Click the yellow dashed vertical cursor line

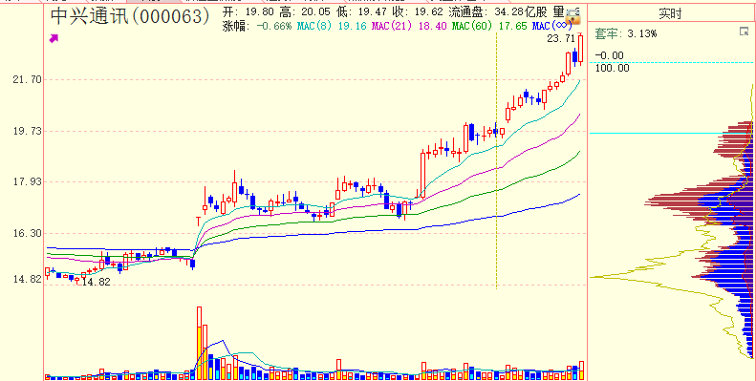[496, 161]
